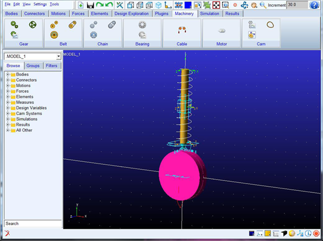
Task: Click the Filters tab button
Action: (x=51, y=66)
